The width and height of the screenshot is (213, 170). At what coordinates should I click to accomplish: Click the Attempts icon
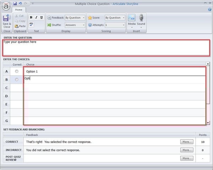(x=90, y=25)
